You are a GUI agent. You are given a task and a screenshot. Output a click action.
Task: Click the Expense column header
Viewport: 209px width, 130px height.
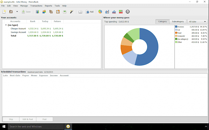[43, 75]
